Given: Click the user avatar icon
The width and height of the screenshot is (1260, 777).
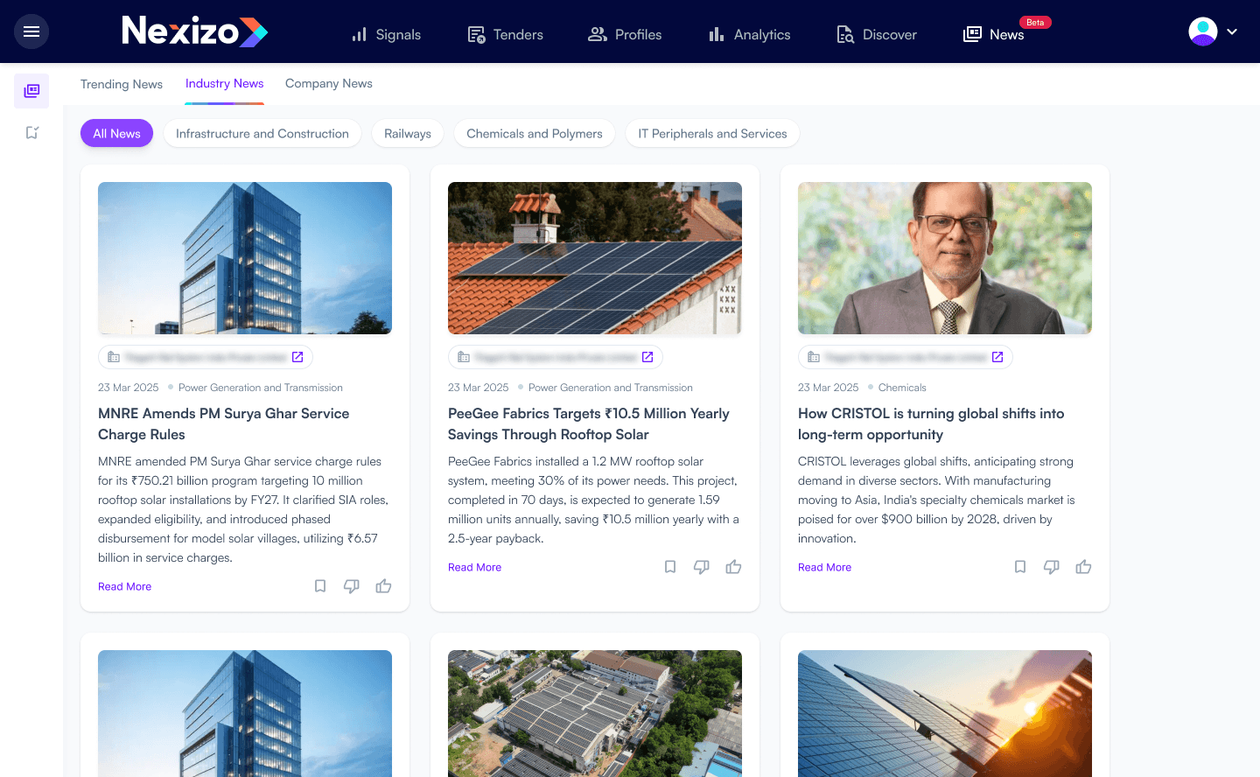Looking at the screenshot, I should (x=1203, y=31).
